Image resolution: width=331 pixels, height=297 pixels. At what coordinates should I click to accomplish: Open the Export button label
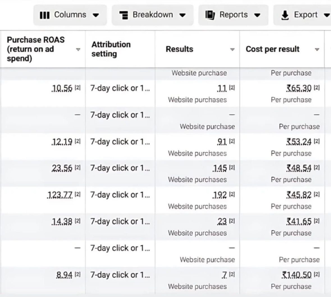click(x=306, y=15)
